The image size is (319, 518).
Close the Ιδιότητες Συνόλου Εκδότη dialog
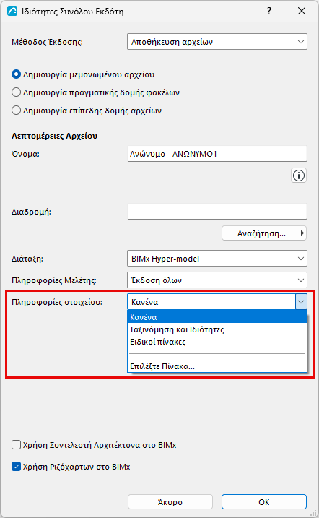302,12
